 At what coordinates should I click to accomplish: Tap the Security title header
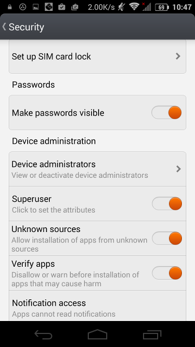[27, 27]
